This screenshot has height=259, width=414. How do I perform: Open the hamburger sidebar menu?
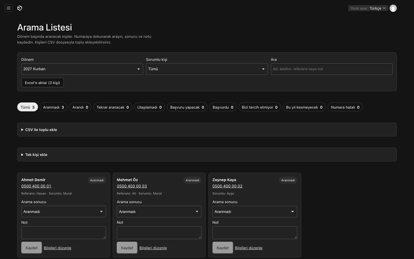9,8
